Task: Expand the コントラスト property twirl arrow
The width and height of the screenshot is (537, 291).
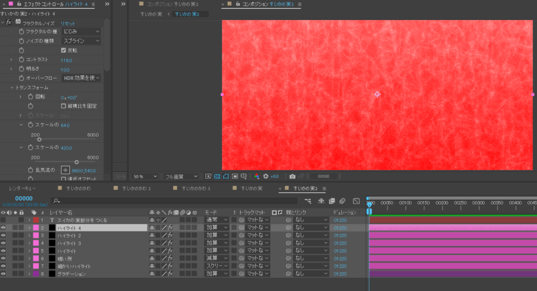Action: click(x=11, y=60)
